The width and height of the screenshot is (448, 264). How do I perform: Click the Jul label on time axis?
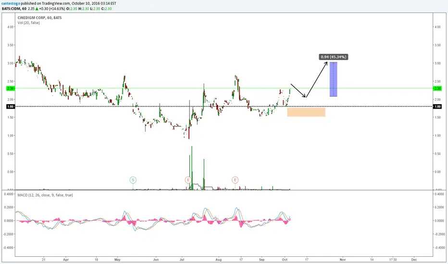[182, 260]
